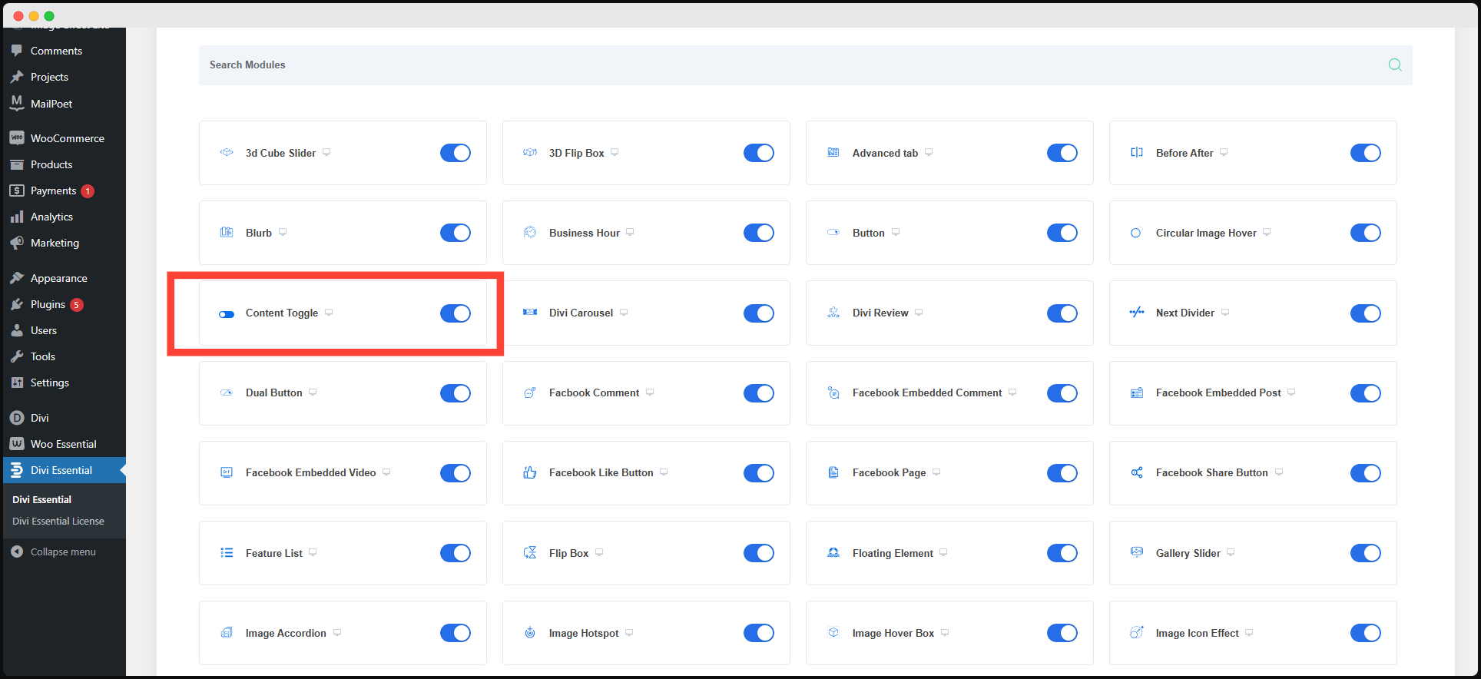Screen dimensions: 1481x679
Task: Click the Feature List icon
Action: point(227,553)
